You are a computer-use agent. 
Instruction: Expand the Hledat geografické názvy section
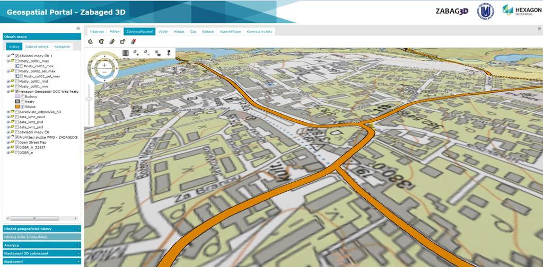[x=42, y=229]
